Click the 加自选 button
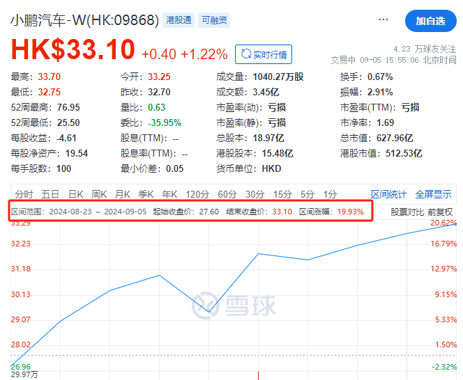The height and width of the screenshot is (380, 463). (x=430, y=21)
